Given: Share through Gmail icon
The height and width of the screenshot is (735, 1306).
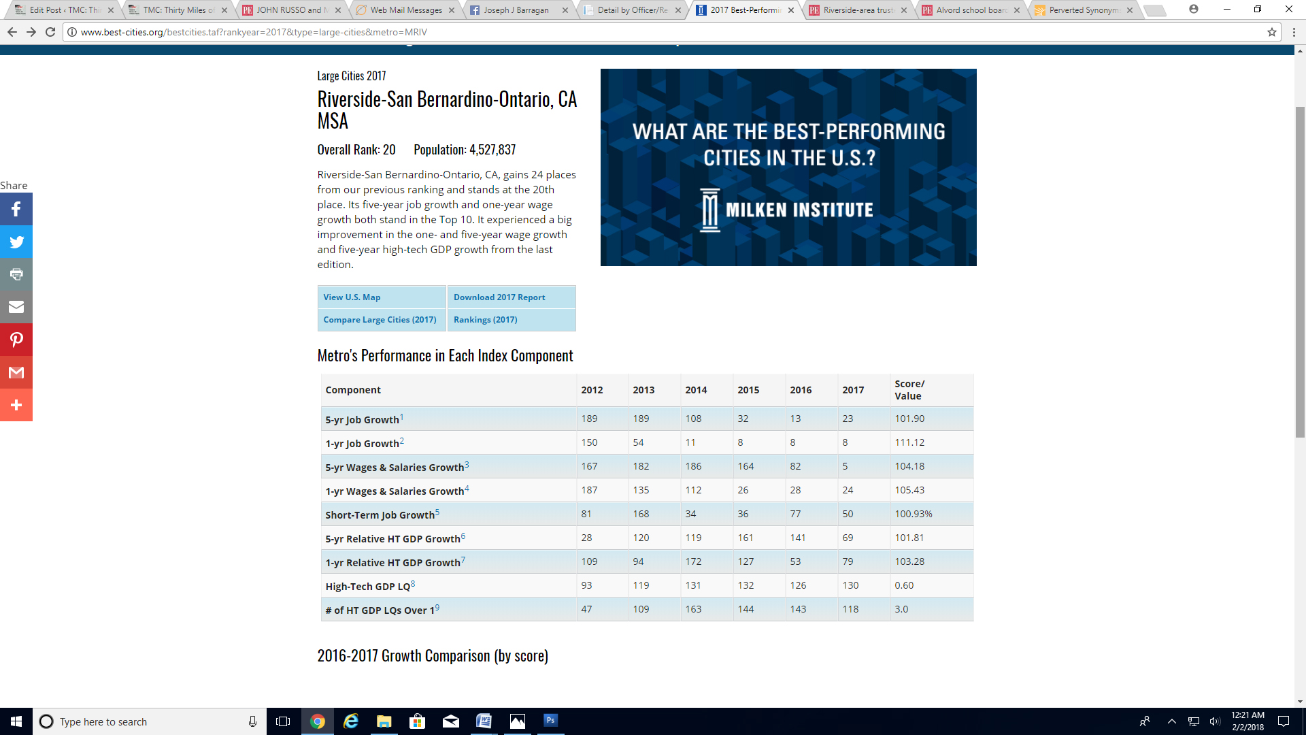Looking at the screenshot, I should [x=16, y=372].
